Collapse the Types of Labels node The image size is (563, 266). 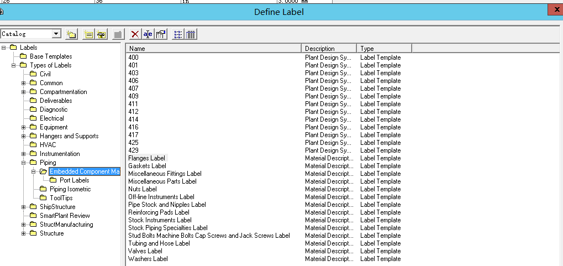(x=14, y=65)
